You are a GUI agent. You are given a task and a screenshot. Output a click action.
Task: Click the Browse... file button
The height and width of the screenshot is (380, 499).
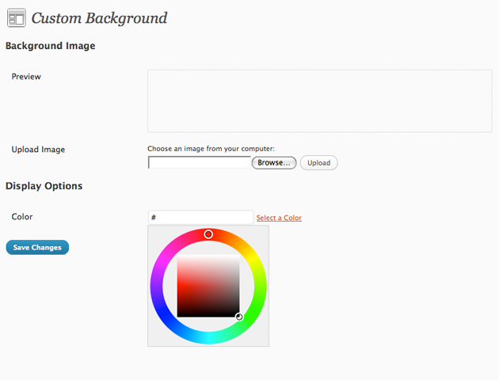click(274, 163)
